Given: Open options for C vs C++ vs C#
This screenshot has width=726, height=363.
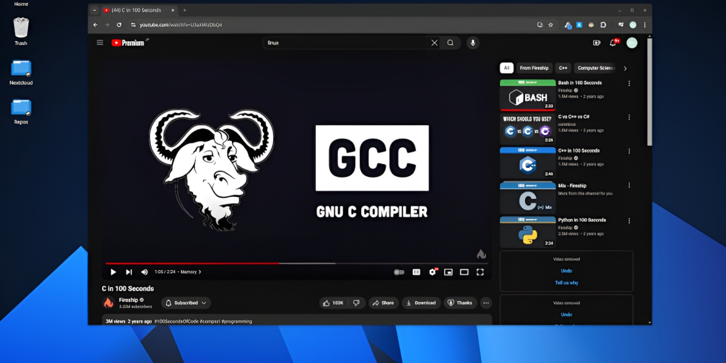Looking at the screenshot, I should coord(629,117).
